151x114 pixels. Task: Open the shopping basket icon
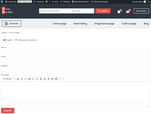click(128, 12)
